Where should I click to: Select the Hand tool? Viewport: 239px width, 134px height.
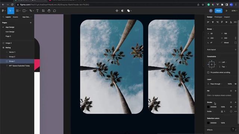pos(49,11)
